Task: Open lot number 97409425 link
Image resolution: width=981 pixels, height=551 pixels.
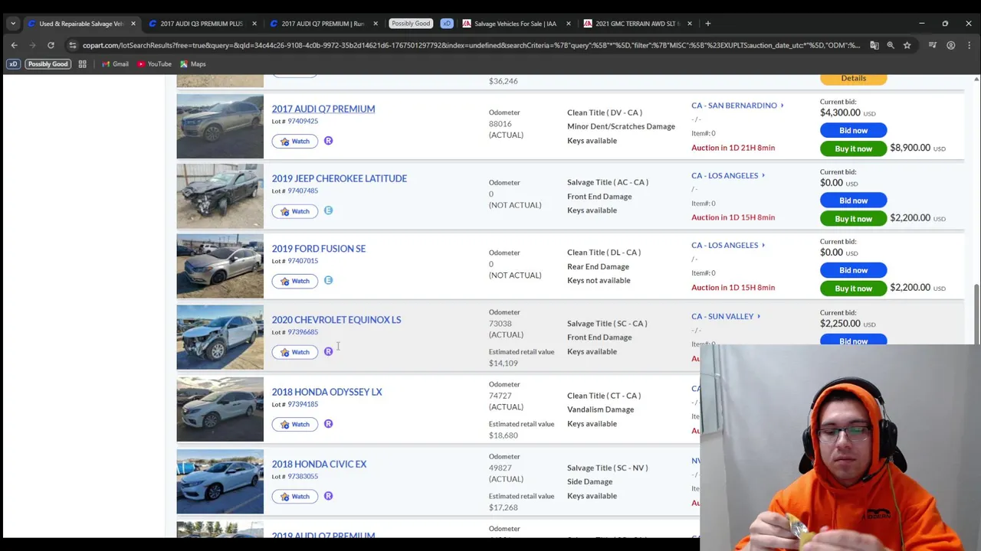Action: tap(303, 121)
